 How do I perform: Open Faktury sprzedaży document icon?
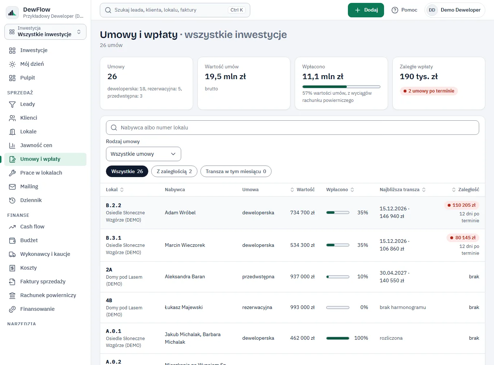pyautogui.click(x=12, y=282)
